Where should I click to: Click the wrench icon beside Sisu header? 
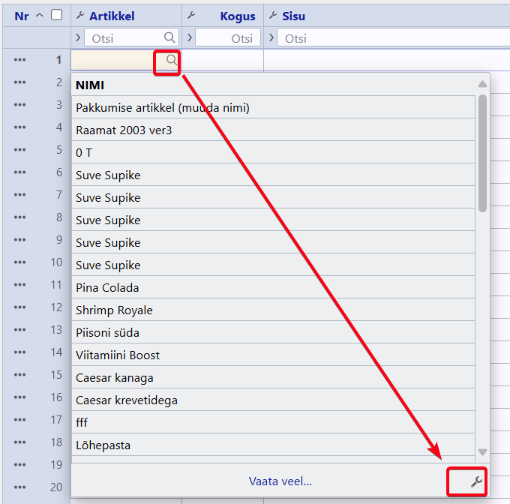272,16
